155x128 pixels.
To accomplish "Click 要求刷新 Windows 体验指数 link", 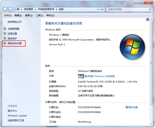I will (x=100, y=76).
